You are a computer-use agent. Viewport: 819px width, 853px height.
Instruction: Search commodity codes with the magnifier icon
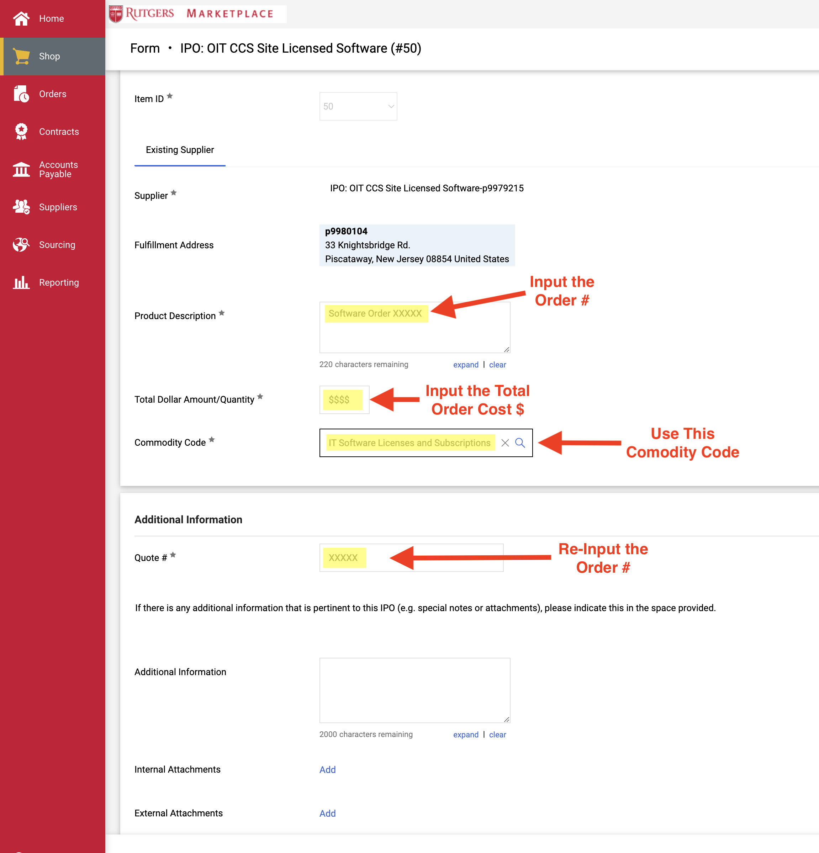(x=520, y=443)
